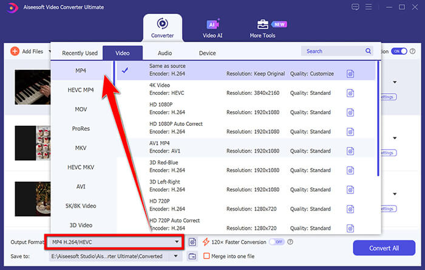
Task: Expand the Save to path dropdown
Action: 177,257
